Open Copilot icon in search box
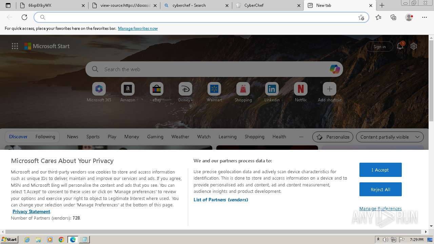434x244 pixels. pyautogui.click(x=335, y=69)
